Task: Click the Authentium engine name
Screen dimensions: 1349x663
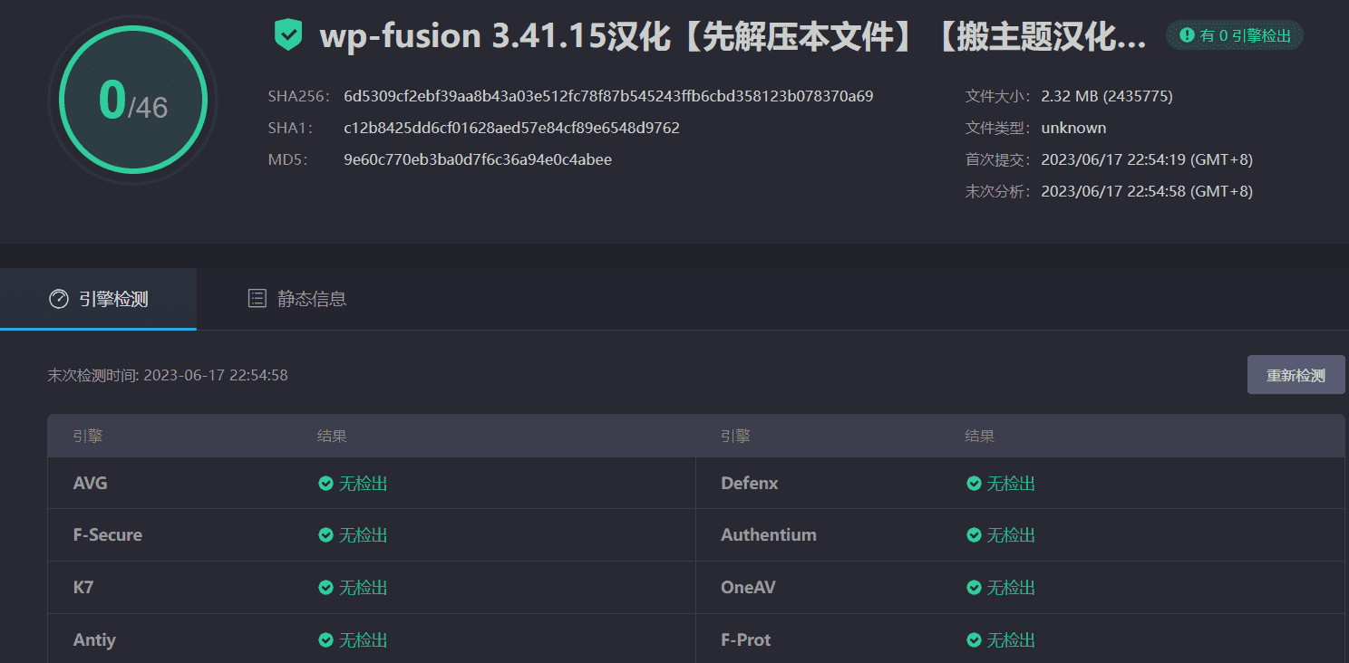Action: [x=769, y=535]
